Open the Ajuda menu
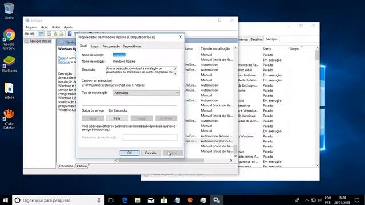The width and height of the screenshot is (365, 205). pos(68,27)
